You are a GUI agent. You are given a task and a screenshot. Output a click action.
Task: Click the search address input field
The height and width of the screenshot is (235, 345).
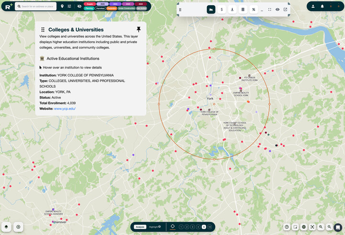[x=37, y=6]
